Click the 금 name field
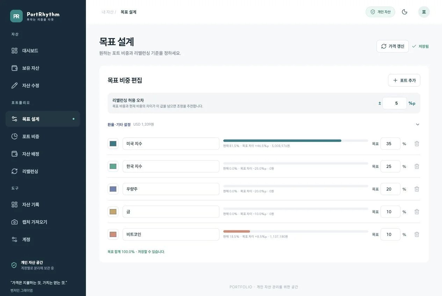442x296 pixels. [171, 212]
